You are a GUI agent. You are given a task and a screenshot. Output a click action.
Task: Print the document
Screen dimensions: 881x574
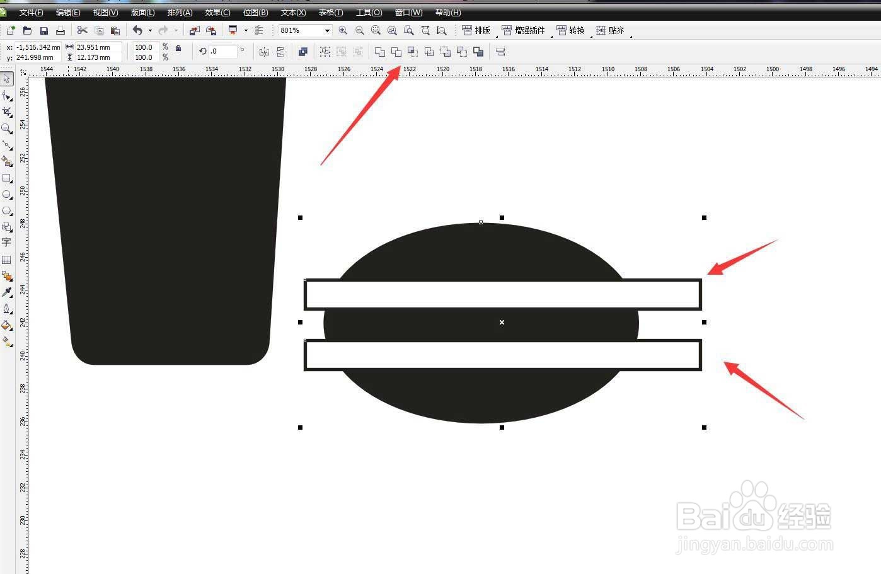tap(60, 30)
